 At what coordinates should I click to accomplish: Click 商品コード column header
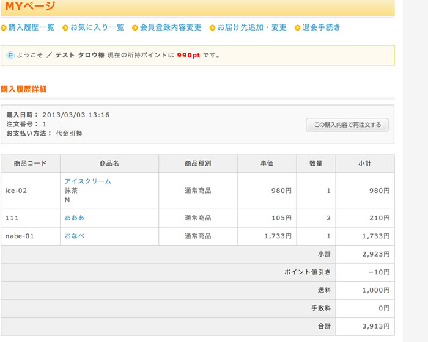coord(31,163)
